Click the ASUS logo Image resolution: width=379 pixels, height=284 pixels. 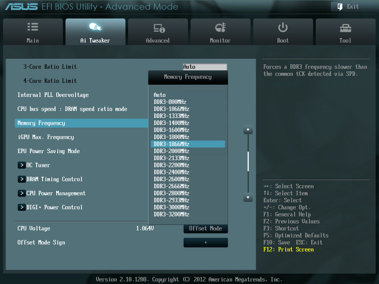pyautogui.click(x=21, y=7)
